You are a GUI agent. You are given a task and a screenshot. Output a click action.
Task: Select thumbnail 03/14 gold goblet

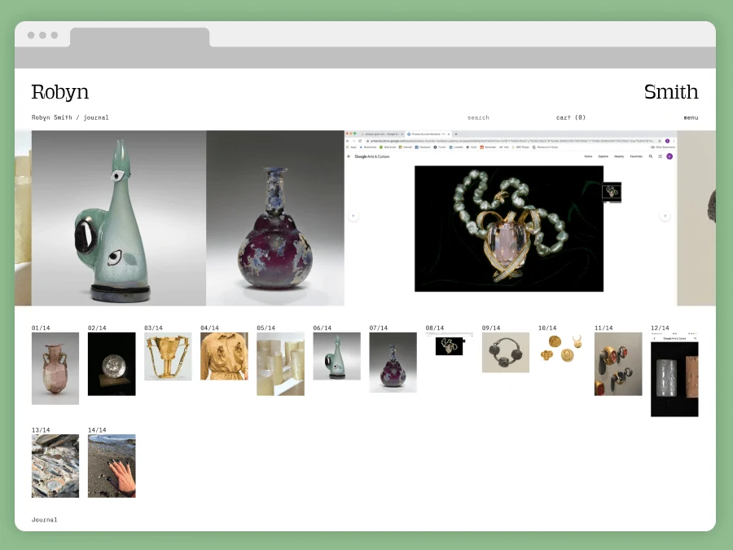click(168, 356)
